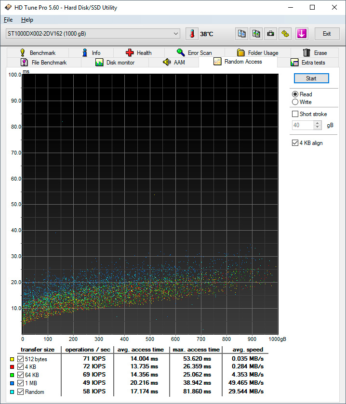Select the Write radio button
The image size is (346, 404).
[x=295, y=102]
